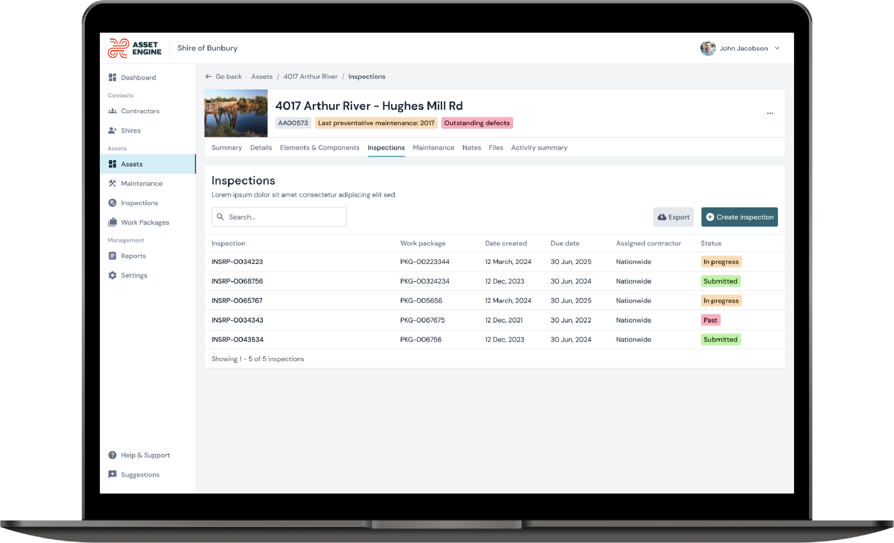
Task: Click the Create inspection button
Action: [739, 217]
